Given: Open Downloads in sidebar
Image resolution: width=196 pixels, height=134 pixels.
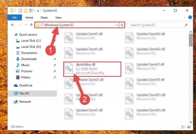Looking at the screenshot, I should coord(29,59).
